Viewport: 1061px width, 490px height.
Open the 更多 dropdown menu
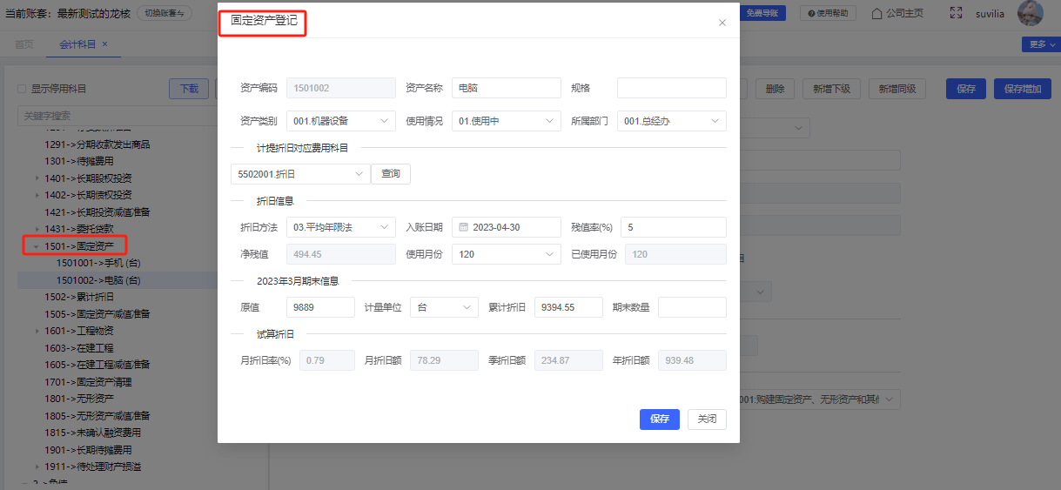[1041, 44]
